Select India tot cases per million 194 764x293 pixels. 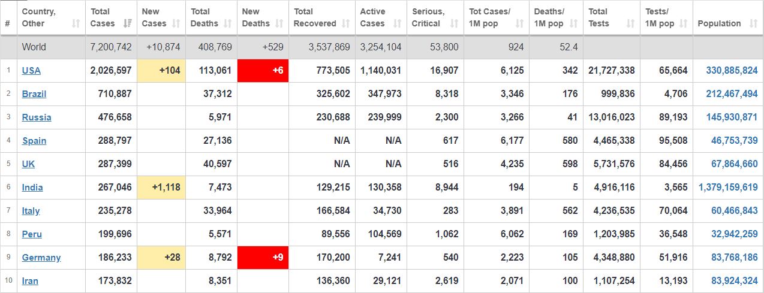(x=516, y=187)
